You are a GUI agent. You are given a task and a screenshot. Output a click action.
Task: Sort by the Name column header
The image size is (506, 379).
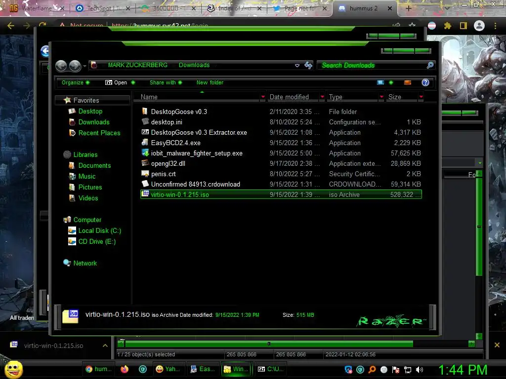pyautogui.click(x=197, y=97)
